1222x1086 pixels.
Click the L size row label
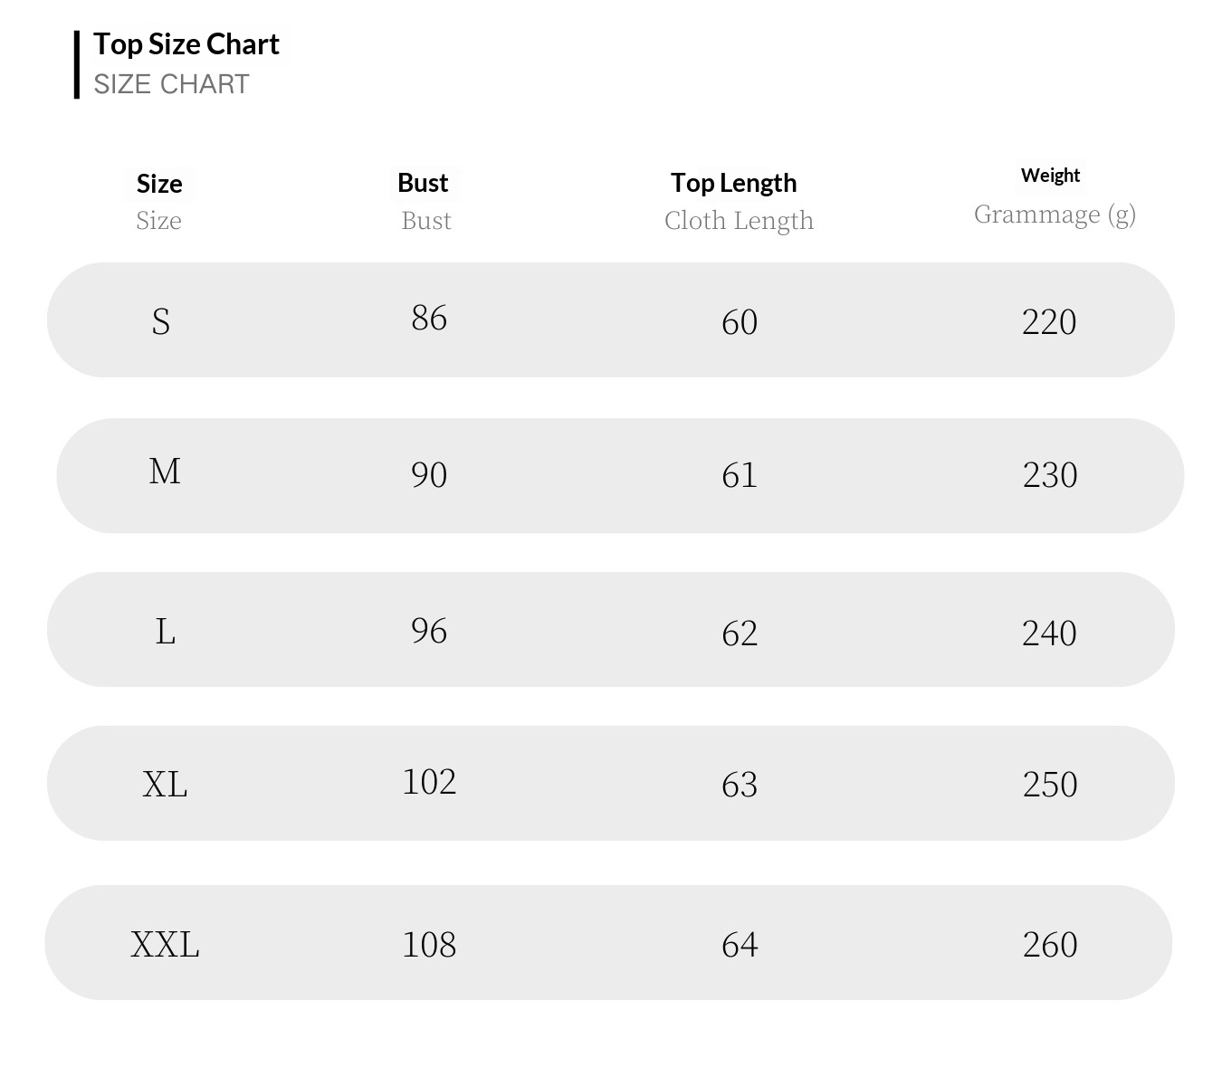tap(165, 632)
